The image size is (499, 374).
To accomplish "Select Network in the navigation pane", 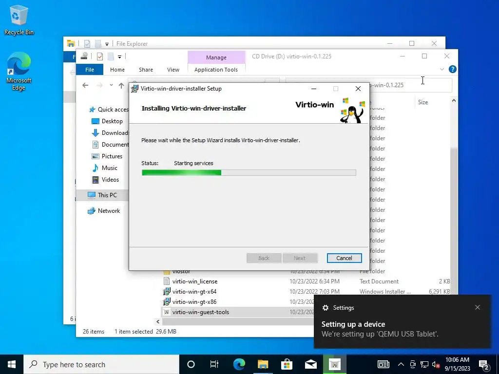I will coord(104,210).
